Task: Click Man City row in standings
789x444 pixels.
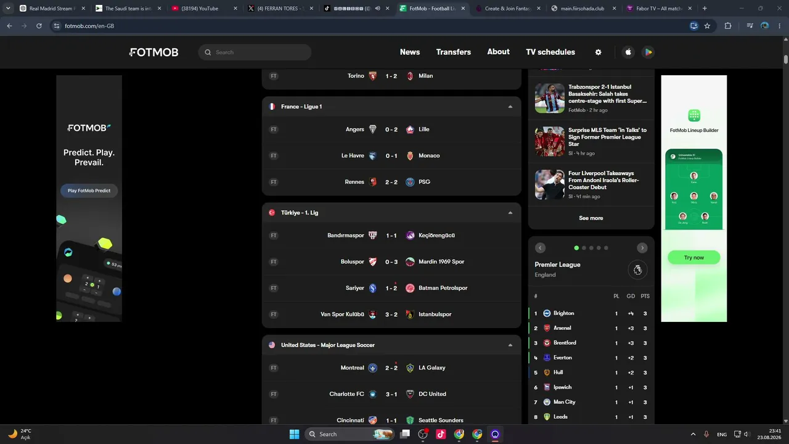Action: coord(591,402)
